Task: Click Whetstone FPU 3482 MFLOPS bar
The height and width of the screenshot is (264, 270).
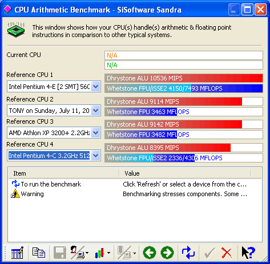Action: point(184,135)
